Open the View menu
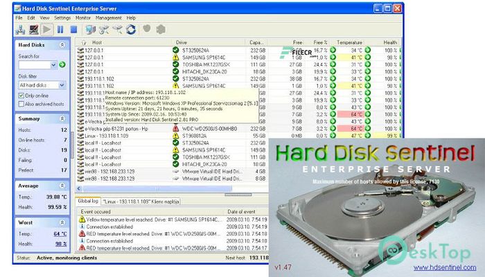The height and width of the screenshot is (277, 485). (44, 18)
